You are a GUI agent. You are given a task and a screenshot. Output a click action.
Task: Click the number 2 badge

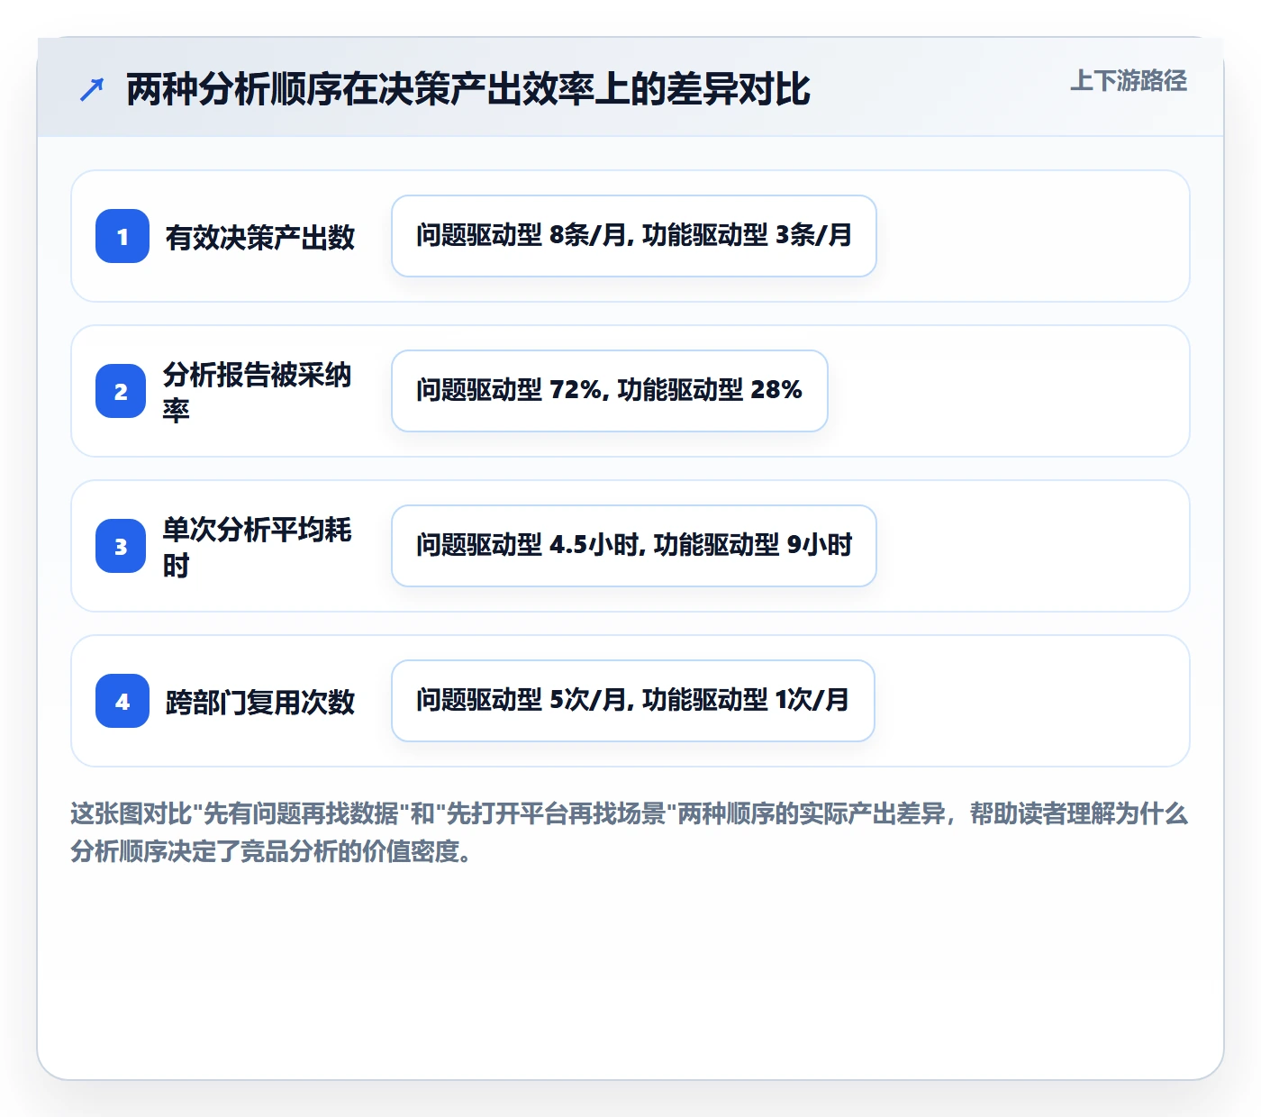[x=121, y=391]
